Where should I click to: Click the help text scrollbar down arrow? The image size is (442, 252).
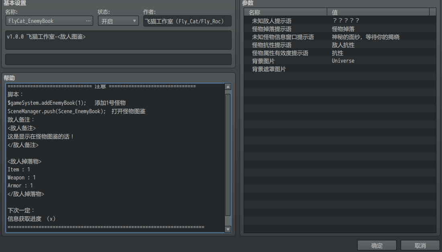click(228, 230)
